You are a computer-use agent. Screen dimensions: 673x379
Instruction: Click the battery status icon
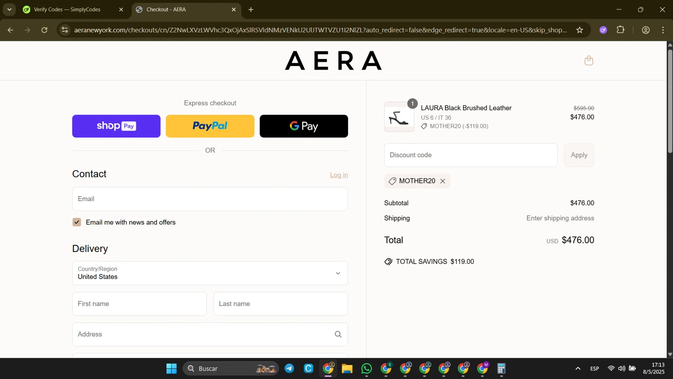pyautogui.click(x=632, y=369)
